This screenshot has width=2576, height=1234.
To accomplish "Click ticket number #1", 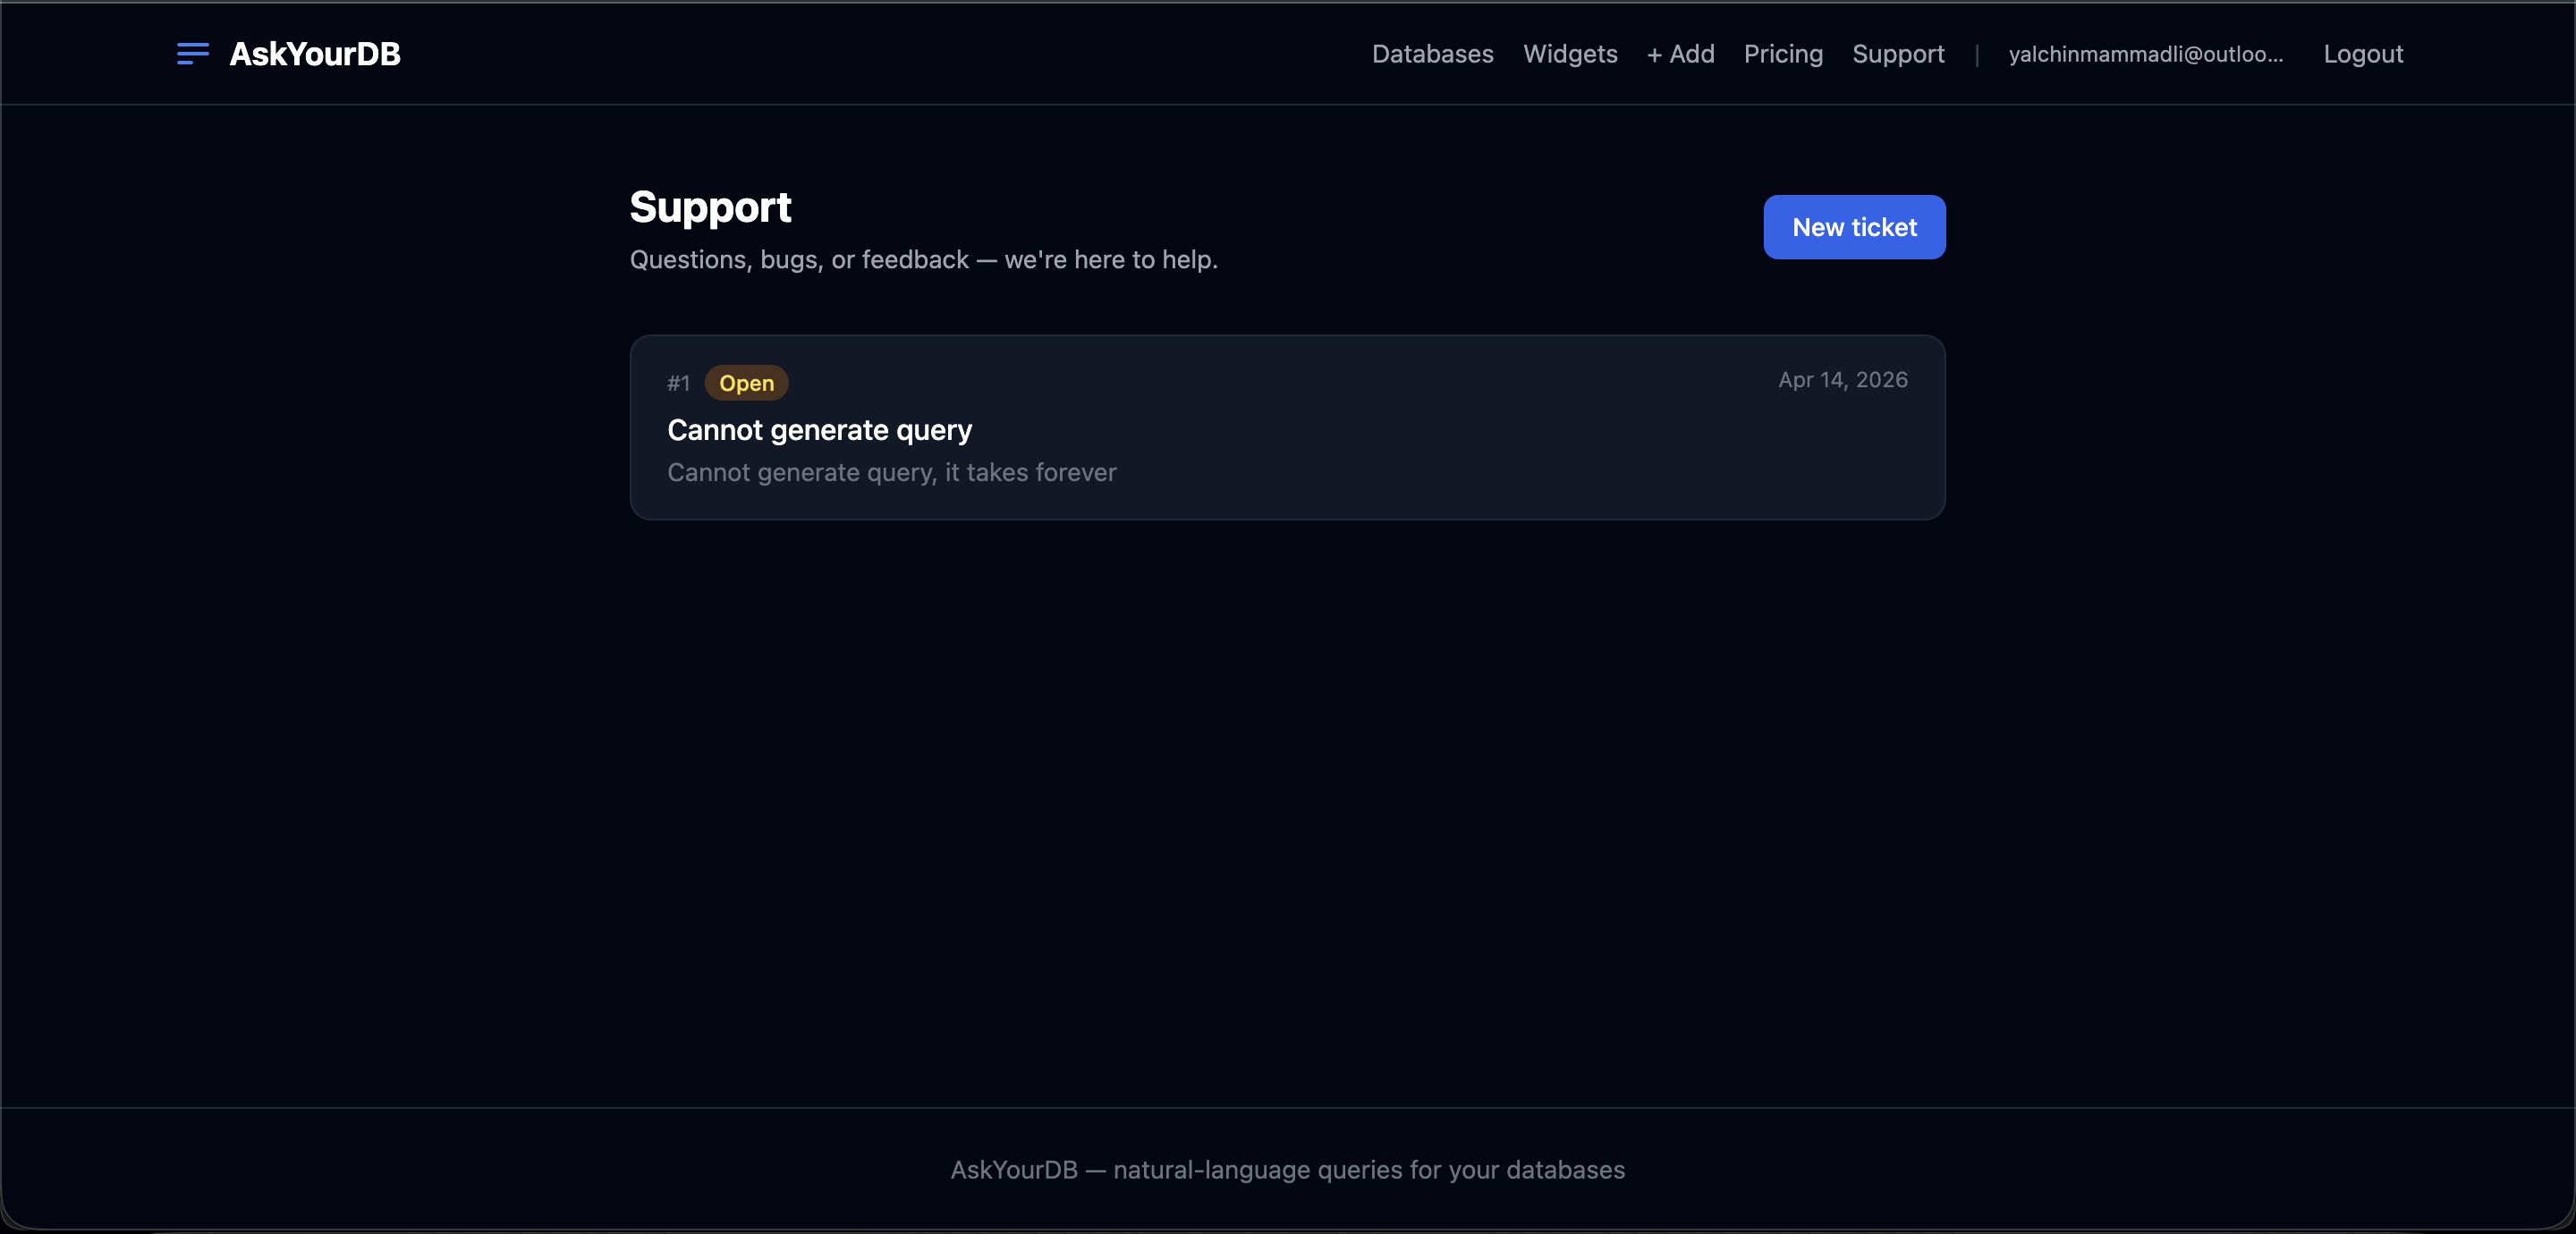I will (x=678, y=383).
